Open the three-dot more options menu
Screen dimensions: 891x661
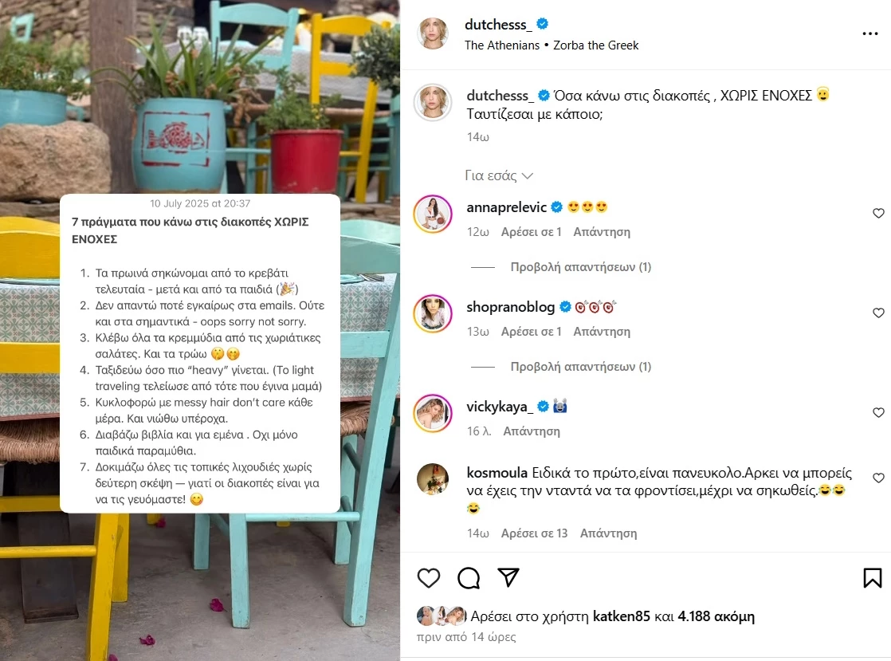870,34
